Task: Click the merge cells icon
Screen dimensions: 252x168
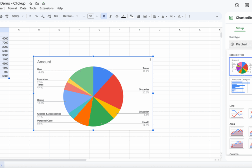Action: (x=145, y=16)
